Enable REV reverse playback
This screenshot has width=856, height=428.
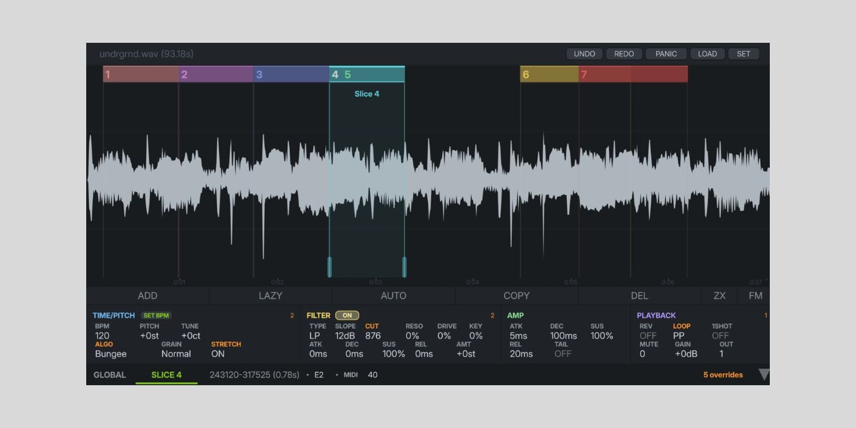click(x=648, y=336)
